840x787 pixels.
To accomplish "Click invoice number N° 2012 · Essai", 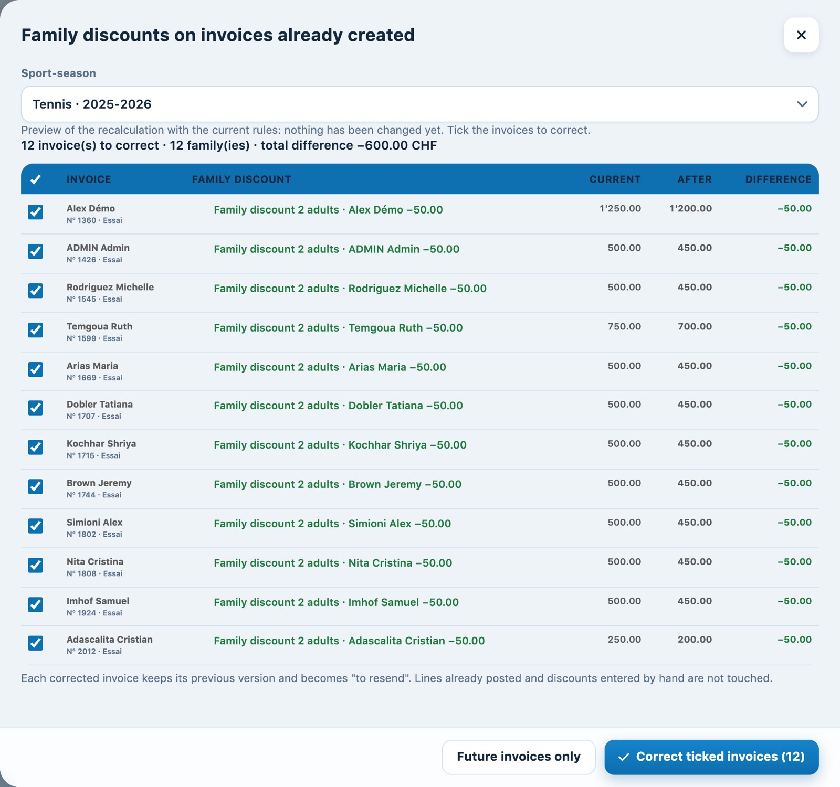I will pyautogui.click(x=94, y=651).
